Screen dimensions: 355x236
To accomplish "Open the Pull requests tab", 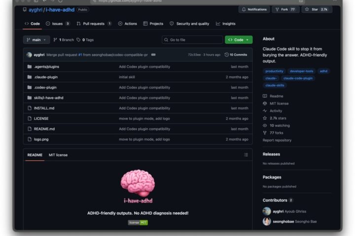I will 94,24.
